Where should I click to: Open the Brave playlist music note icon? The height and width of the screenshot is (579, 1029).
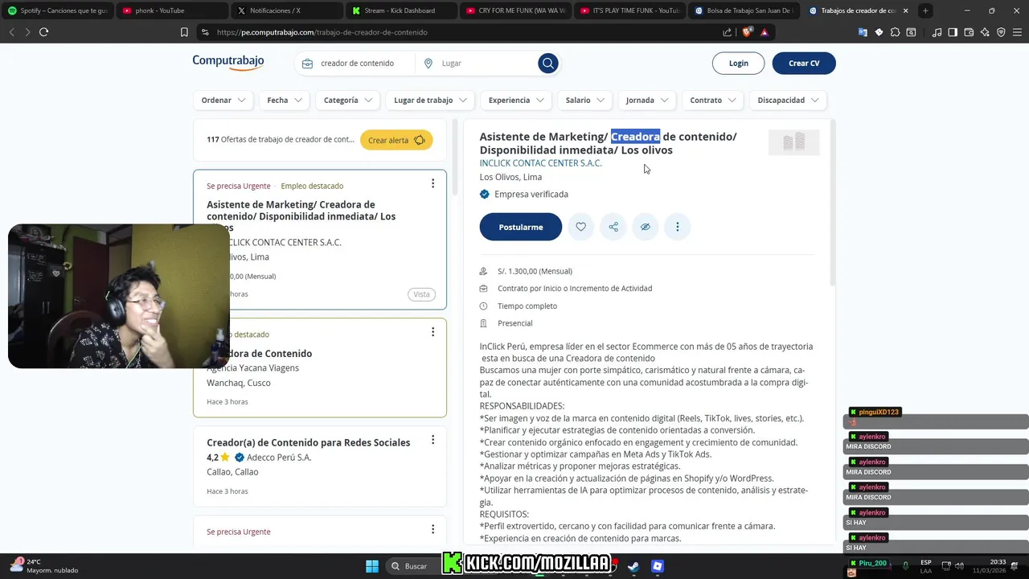[x=937, y=32]
